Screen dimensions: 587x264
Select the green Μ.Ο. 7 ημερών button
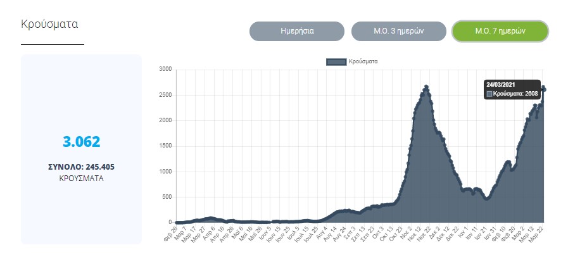pos(500,31)
